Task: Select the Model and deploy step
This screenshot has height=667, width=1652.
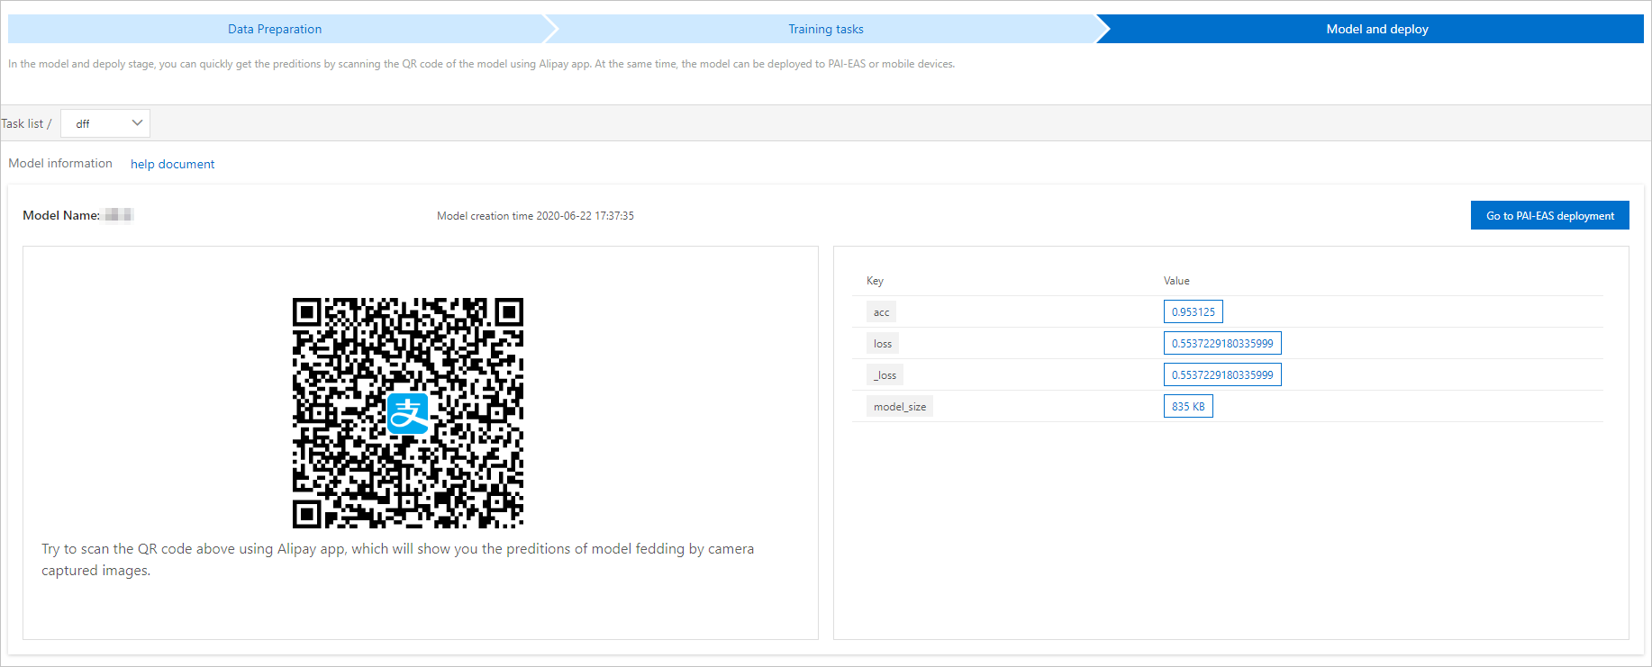Action: [x=1377, y=29]
